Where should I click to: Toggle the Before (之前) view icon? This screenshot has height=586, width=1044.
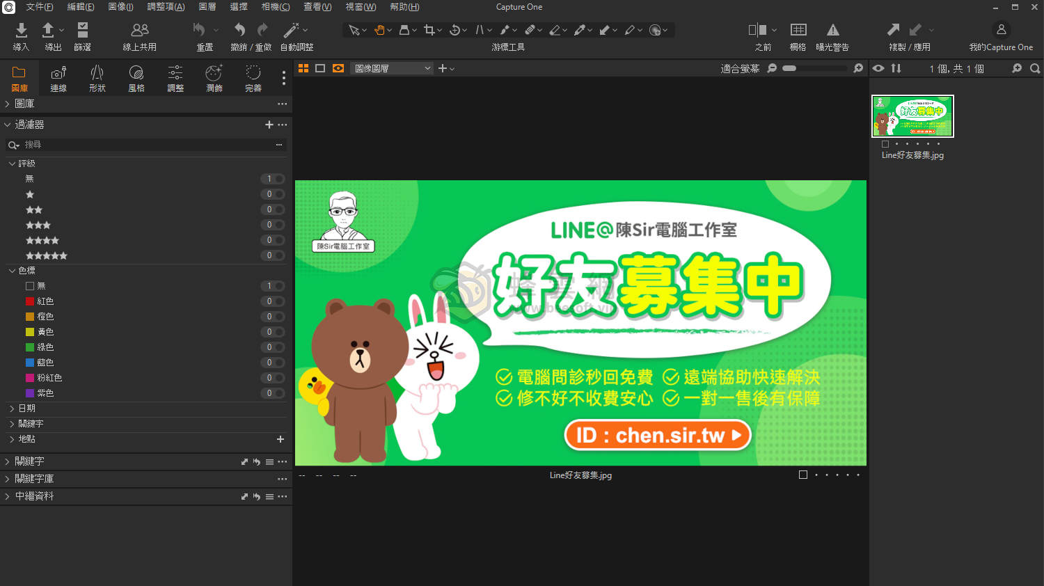(757, 30)
